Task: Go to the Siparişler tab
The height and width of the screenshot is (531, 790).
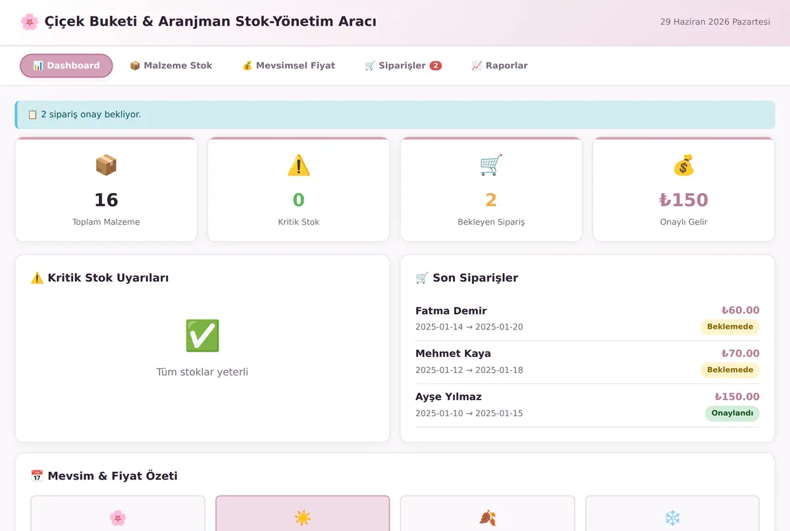Action: point(403,66)
